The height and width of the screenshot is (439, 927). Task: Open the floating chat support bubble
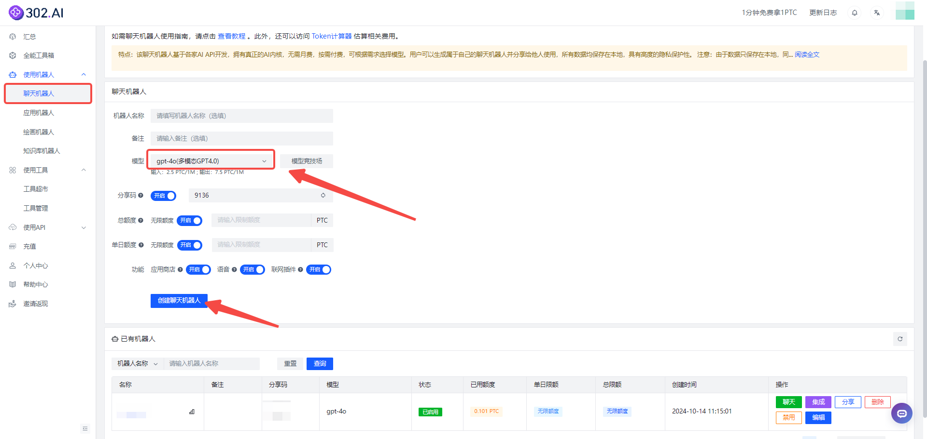901,413
